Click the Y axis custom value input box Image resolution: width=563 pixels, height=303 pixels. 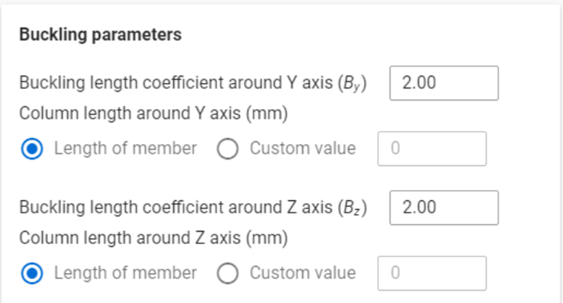[x=432, y=148]
